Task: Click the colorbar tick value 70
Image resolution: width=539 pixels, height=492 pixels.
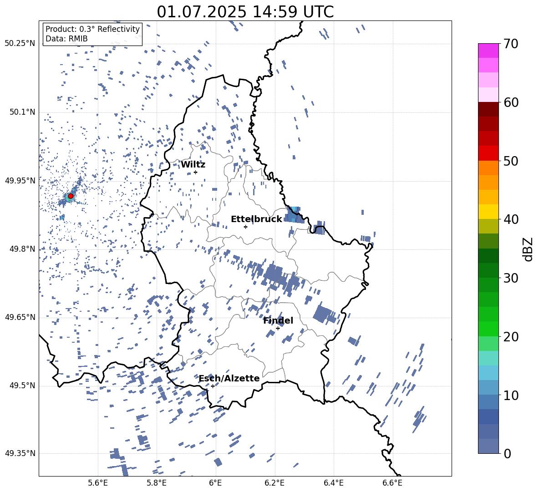Action: click(x=511, y=44)
